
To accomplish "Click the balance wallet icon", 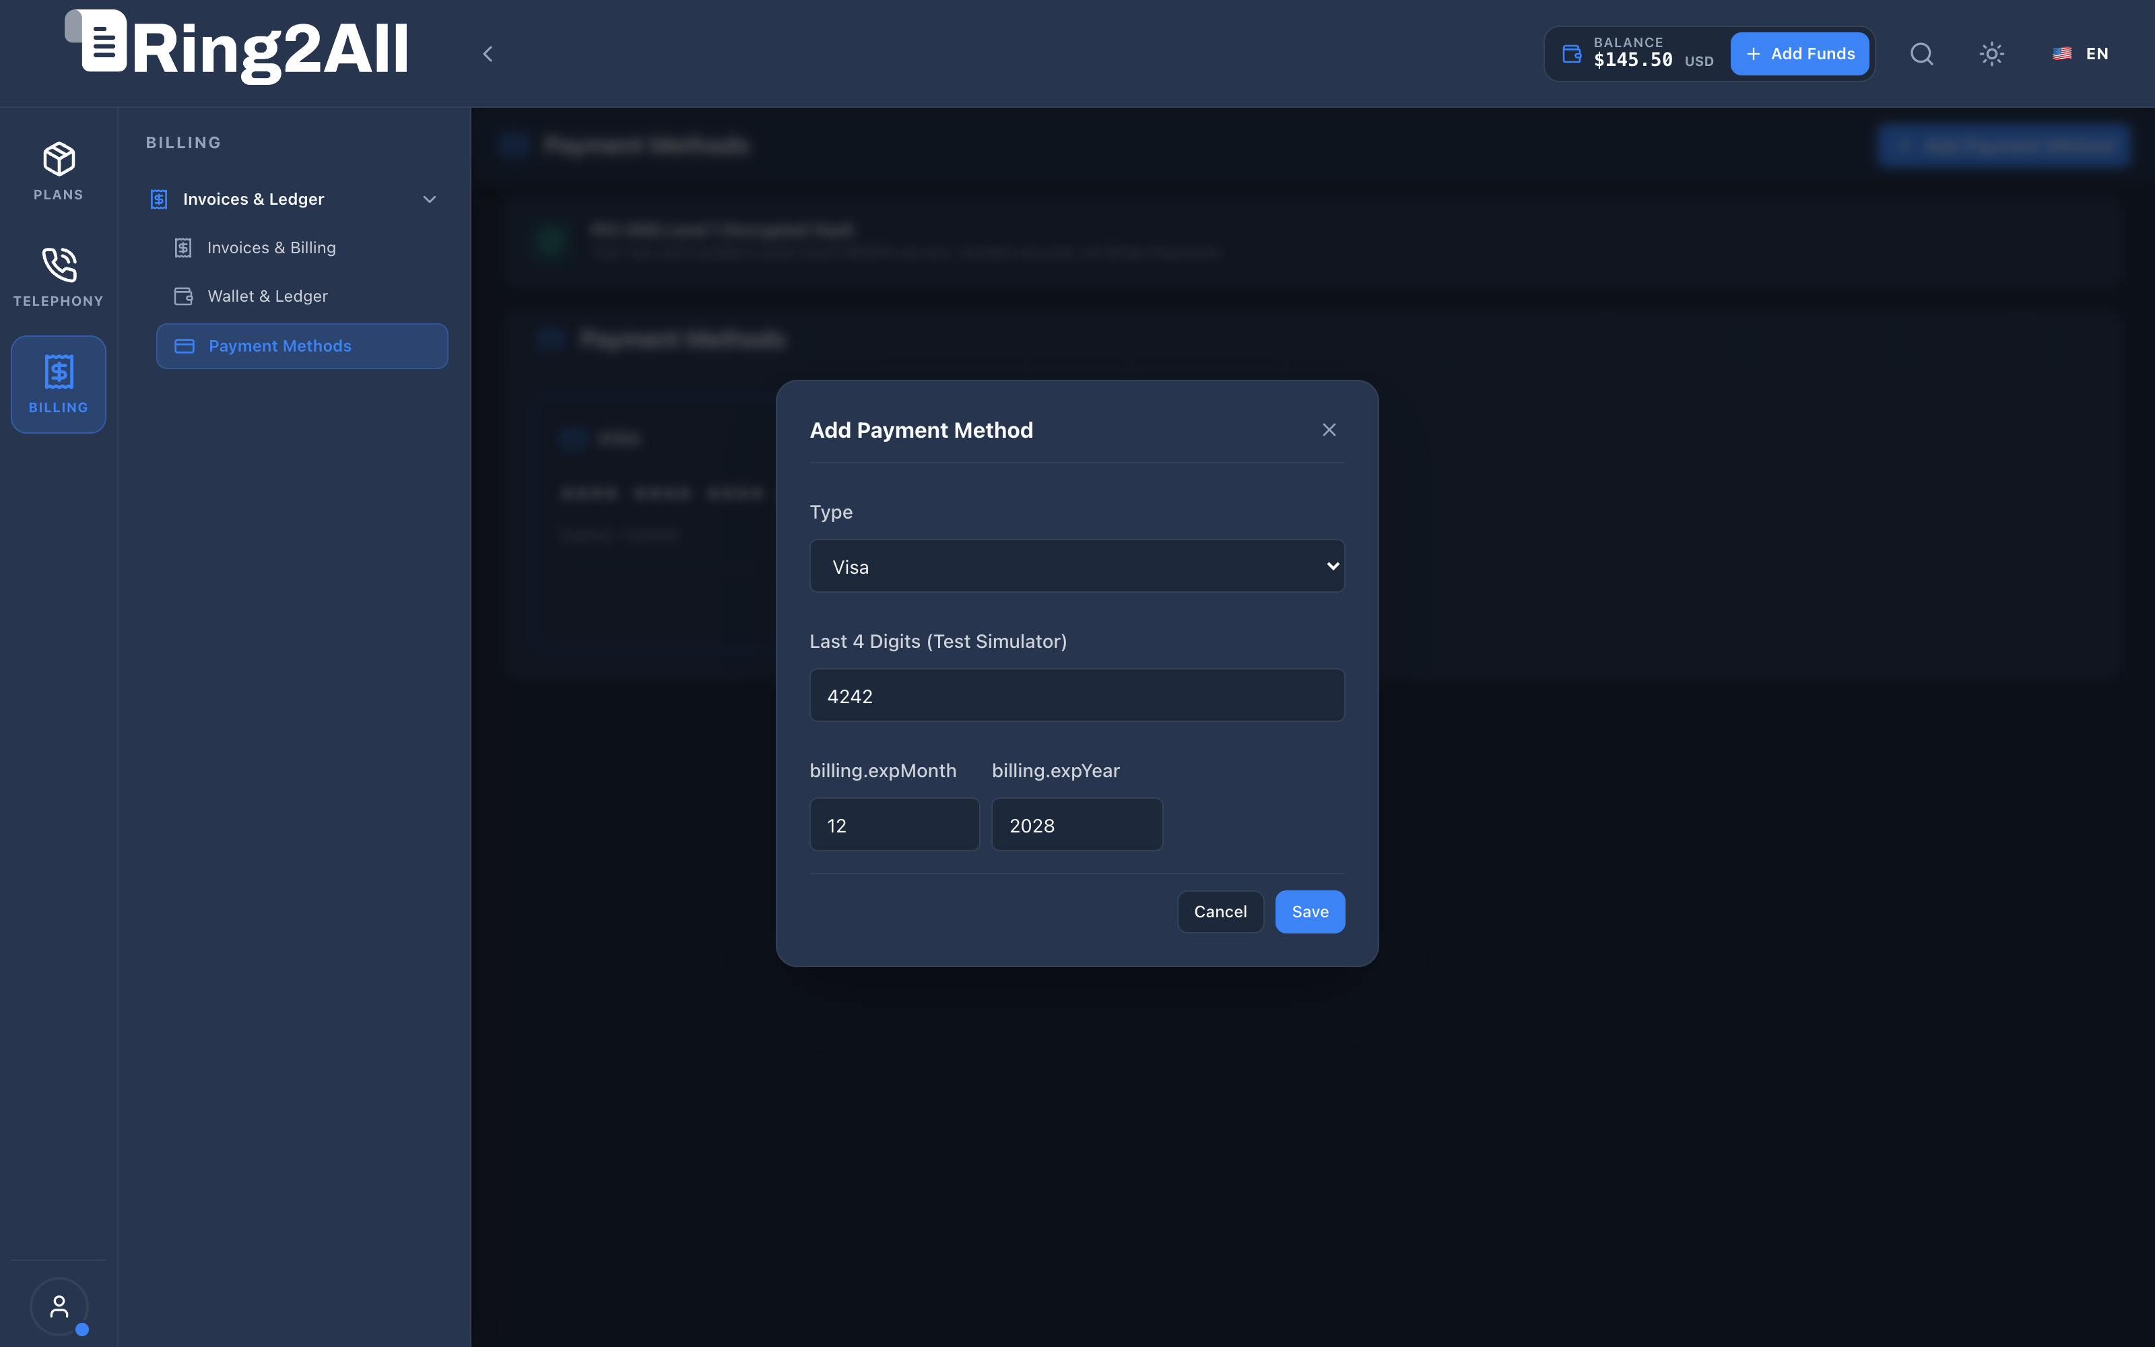I will pyautogui.click(x=1572, y=53).
